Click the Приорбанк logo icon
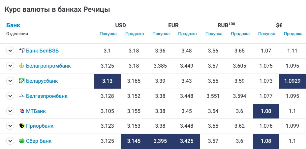This screenshot has width=306, height=149. [22, 126]
